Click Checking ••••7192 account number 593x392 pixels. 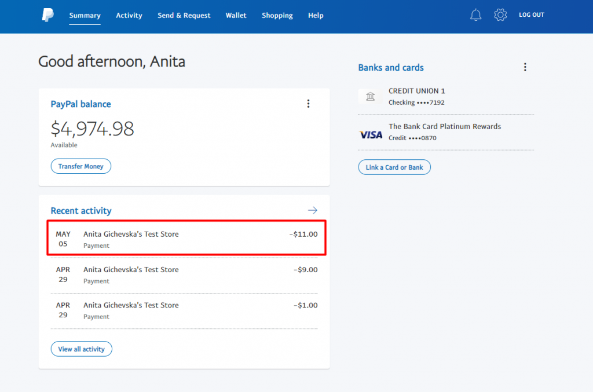point(416,102)
